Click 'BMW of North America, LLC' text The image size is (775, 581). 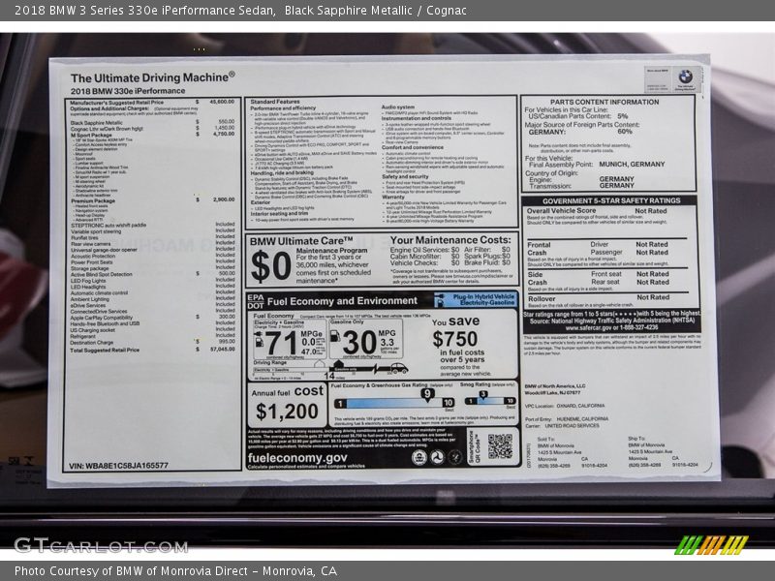point(555,385)
